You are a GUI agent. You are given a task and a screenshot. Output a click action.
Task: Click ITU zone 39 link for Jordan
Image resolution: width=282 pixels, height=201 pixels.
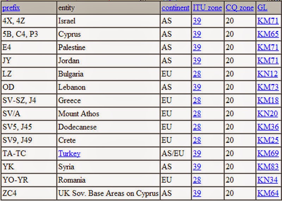coord(197,60)
